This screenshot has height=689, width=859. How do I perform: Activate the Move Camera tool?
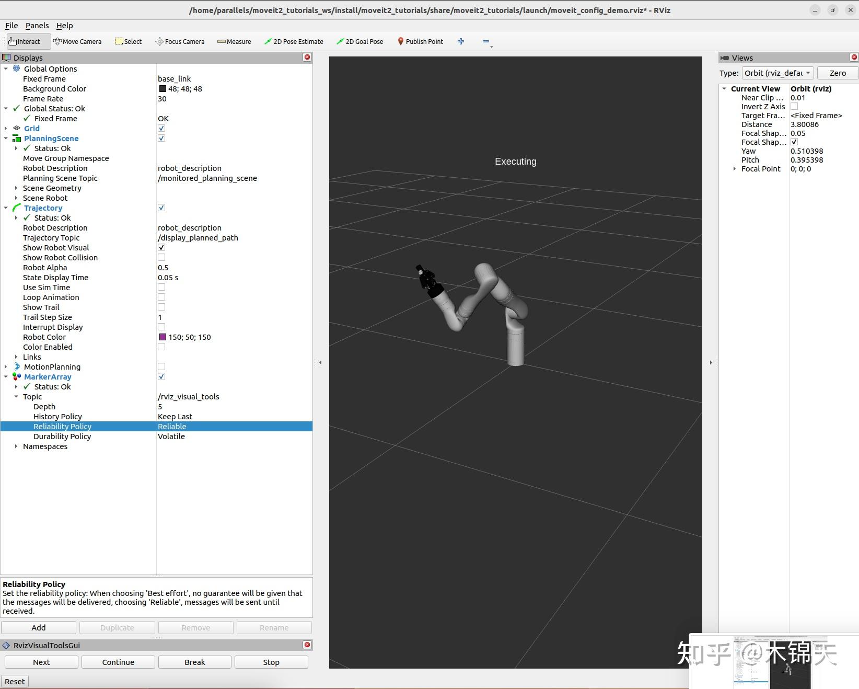click(77, 41)
